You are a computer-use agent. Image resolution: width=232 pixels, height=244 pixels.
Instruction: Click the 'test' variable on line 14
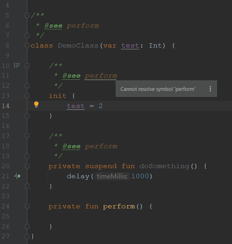(x=76, y=106)
